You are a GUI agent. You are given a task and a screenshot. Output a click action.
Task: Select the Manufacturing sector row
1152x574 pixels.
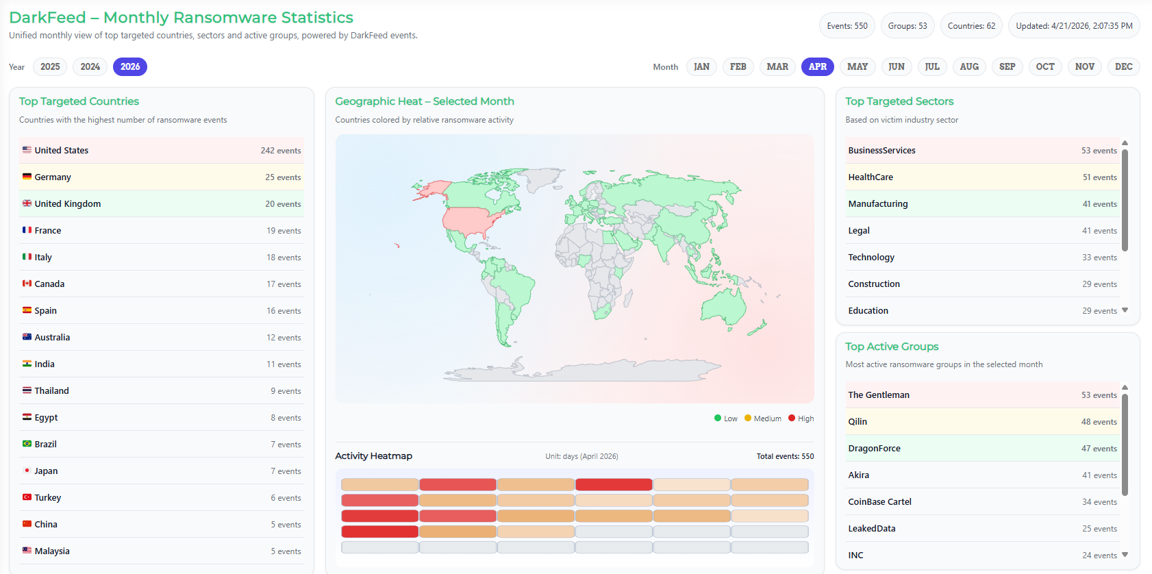click(x=982, y=203)
